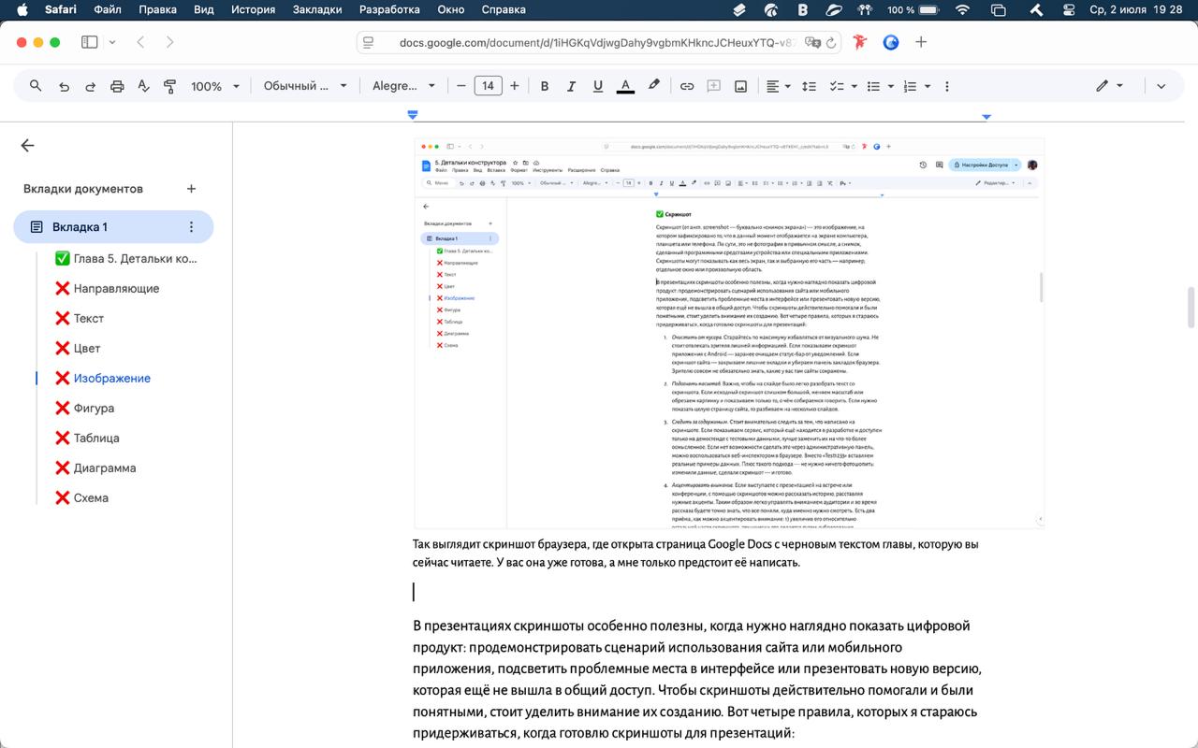Redo the last undone edit
The image size is (1198, 748).
91,86
